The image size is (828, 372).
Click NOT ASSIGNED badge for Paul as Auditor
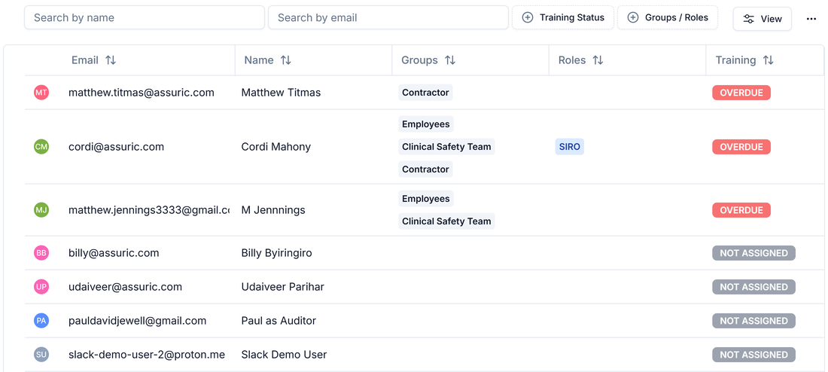(753, 321)
